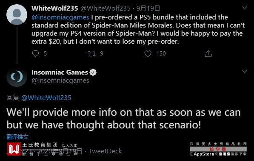The height and width of the screenshot is (161, 254).
Task: Click the red W logo watermark
Action: 14,149
